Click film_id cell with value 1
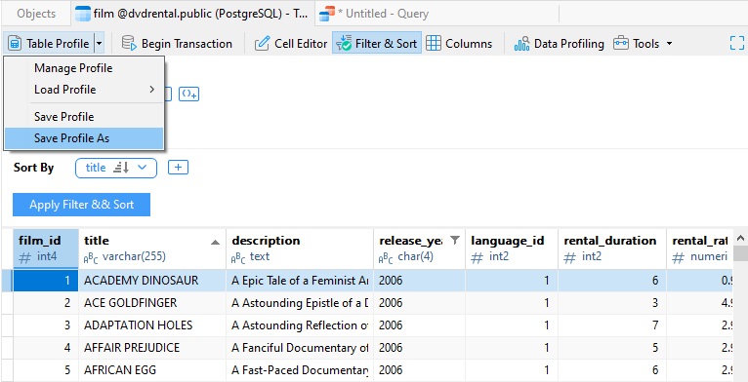The width and height of the screenshot is (748, 382). 46,281
